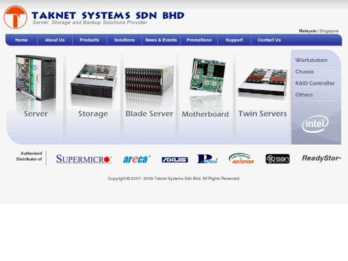Click the Intel logo
The image size is (348, 261).
pos(315,124)
